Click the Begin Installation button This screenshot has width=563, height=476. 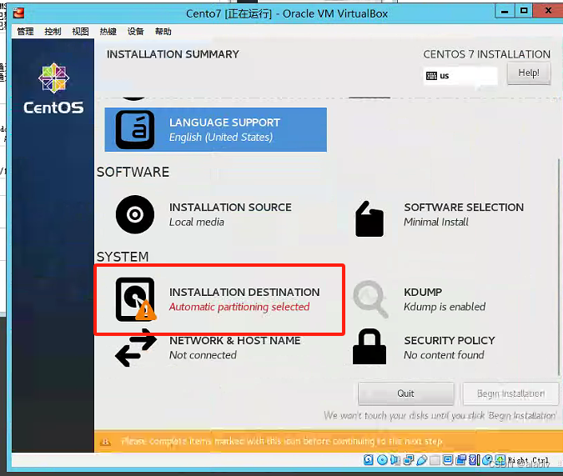[510, 393]
